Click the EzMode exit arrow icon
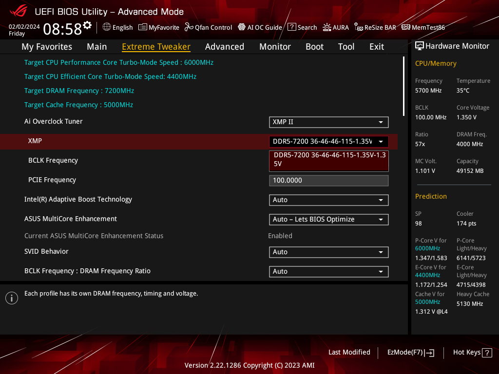Viewport: 499px width, 374px height. pyautogui.click(x=429, y=353)
